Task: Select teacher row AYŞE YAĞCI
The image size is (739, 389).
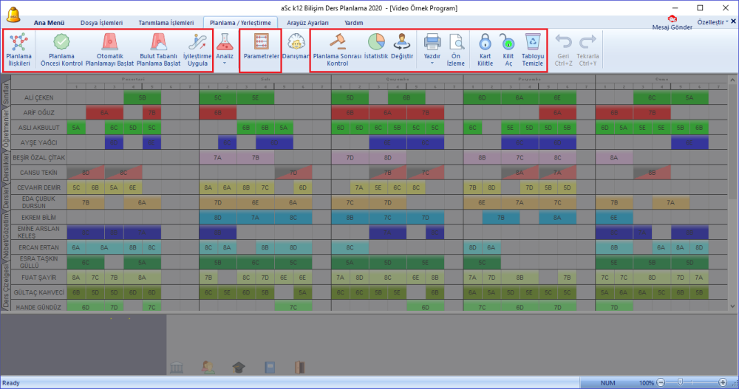Action: click(38, 142)
